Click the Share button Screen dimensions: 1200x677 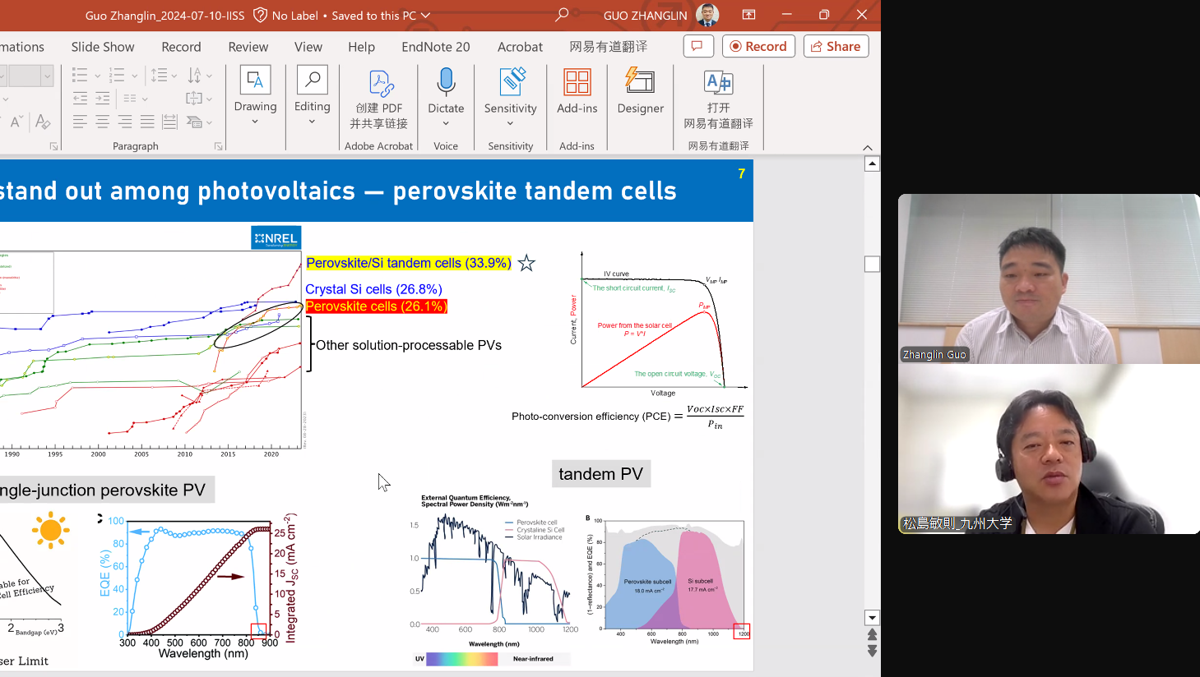click(836, 46)
